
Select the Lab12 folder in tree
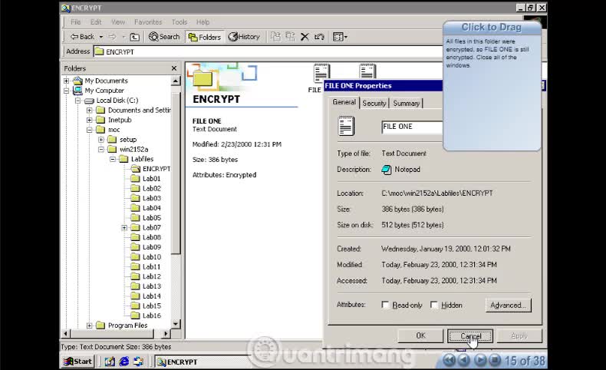(152, 276)
